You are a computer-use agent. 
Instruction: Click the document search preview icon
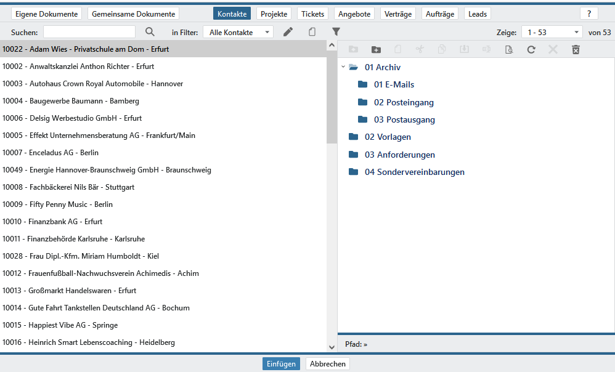pyautogui.click(x=509, y=50)
